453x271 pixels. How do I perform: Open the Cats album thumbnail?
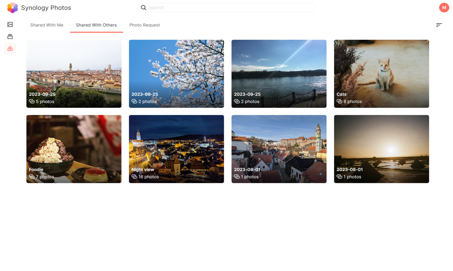point(381,74)
